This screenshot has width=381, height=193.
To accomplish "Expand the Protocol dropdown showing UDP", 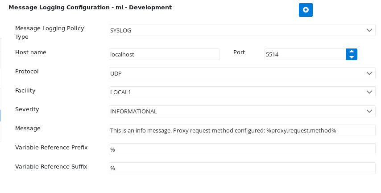I will tap(242, 73).
